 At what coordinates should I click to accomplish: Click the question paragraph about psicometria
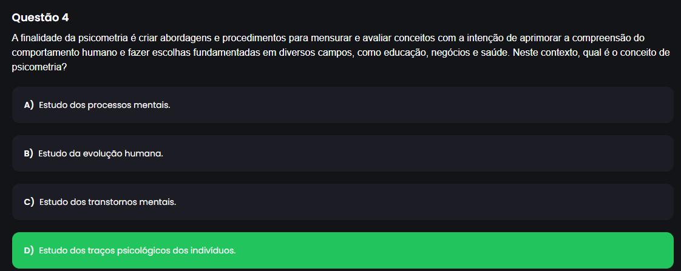click(x=340, y=53)
